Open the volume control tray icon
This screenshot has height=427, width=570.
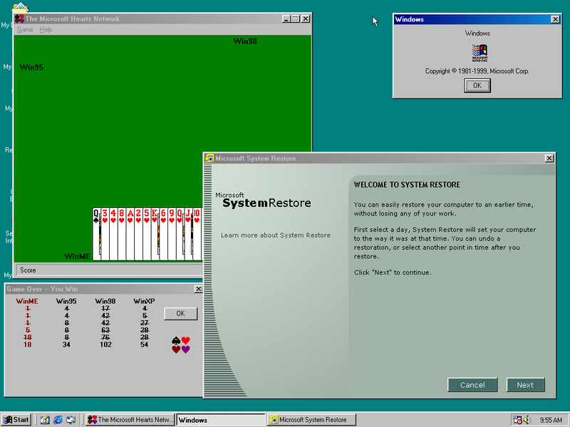[527, 420]
